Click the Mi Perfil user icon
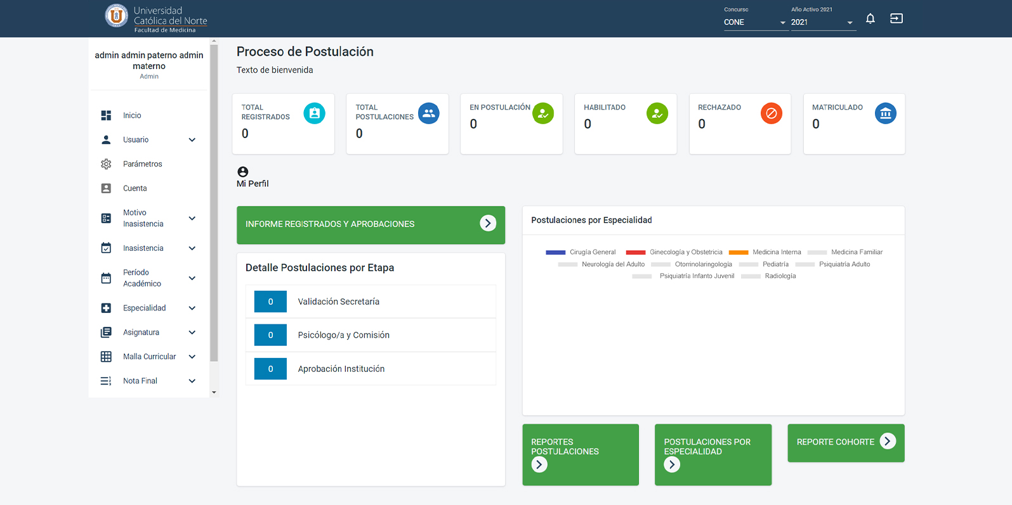The height and width of the screenshot is (505, 1012). [x=242, y=172]
